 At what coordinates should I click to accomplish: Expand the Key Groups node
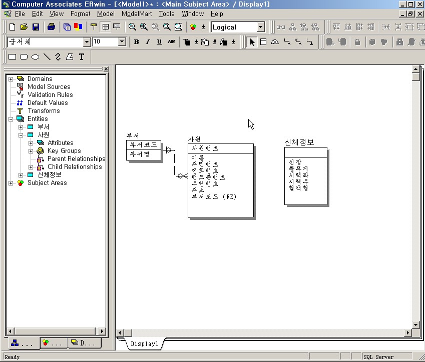[31, 151]
